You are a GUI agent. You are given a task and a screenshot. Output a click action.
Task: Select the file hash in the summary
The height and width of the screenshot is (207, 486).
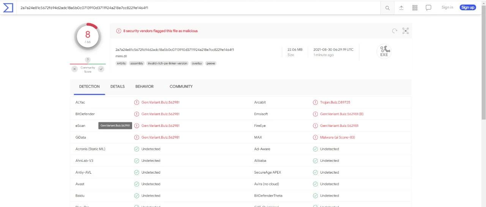click(x=175, y=49)
